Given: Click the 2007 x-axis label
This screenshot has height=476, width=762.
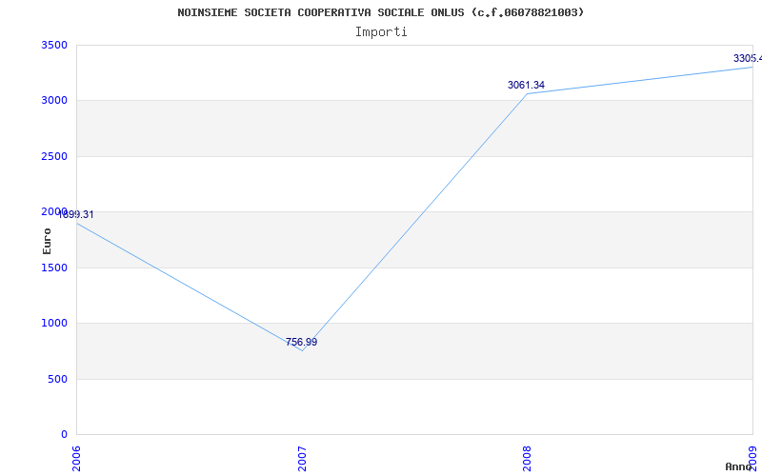Looking at the screenshot, I should tap(302, 459).
